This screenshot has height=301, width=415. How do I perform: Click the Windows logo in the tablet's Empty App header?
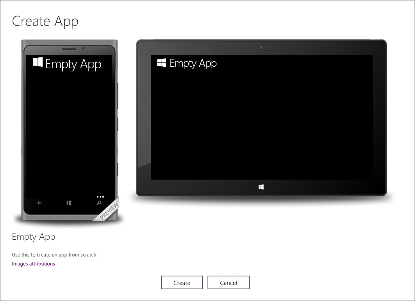tap(161, 62)
